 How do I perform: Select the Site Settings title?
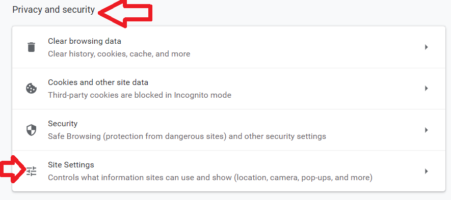point(71,165)
